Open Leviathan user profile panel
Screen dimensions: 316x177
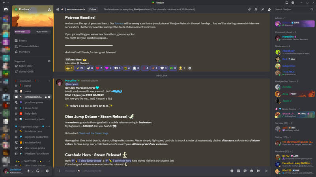[14, 171]
